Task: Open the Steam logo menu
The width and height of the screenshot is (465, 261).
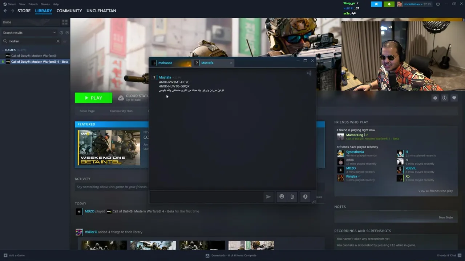Action: 5,4
